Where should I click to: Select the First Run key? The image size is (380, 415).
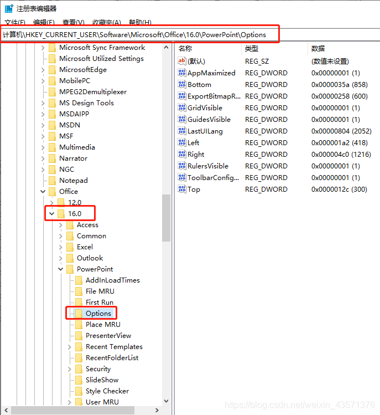(100, 303)
